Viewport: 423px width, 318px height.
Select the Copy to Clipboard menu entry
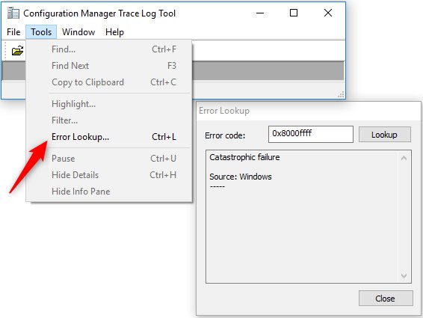click(x=109, y=82)
